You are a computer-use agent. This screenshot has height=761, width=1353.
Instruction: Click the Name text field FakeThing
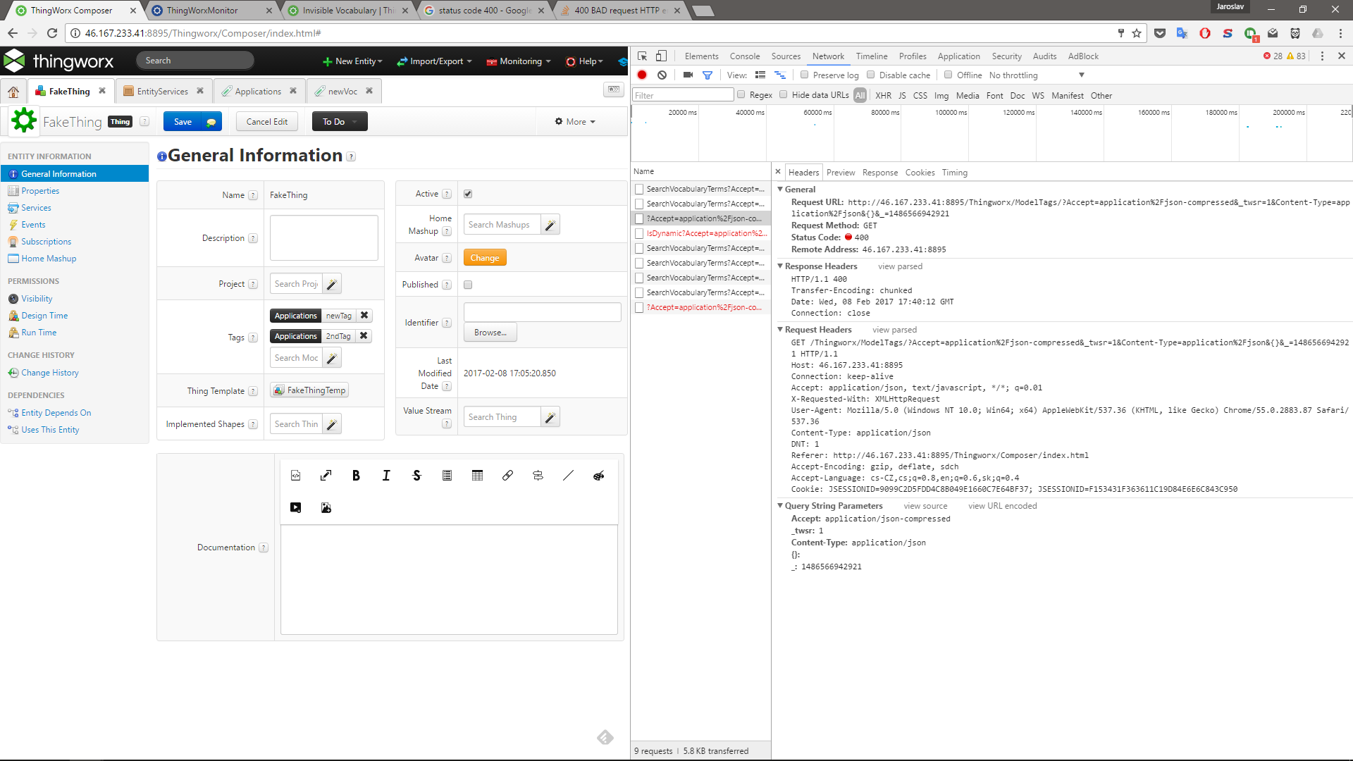coord(323,195)
